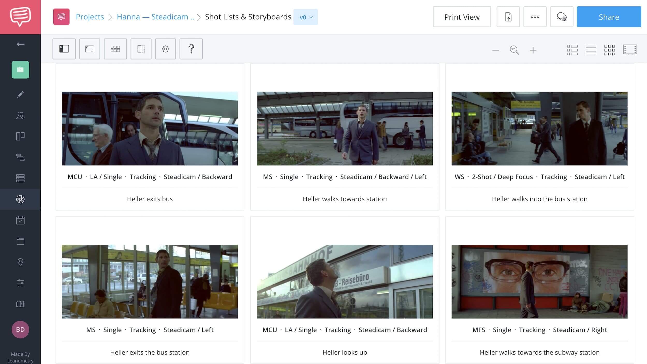The image size is (647, 364).
Task: Go to Projects breadcrumb
Action: point(90,17)
